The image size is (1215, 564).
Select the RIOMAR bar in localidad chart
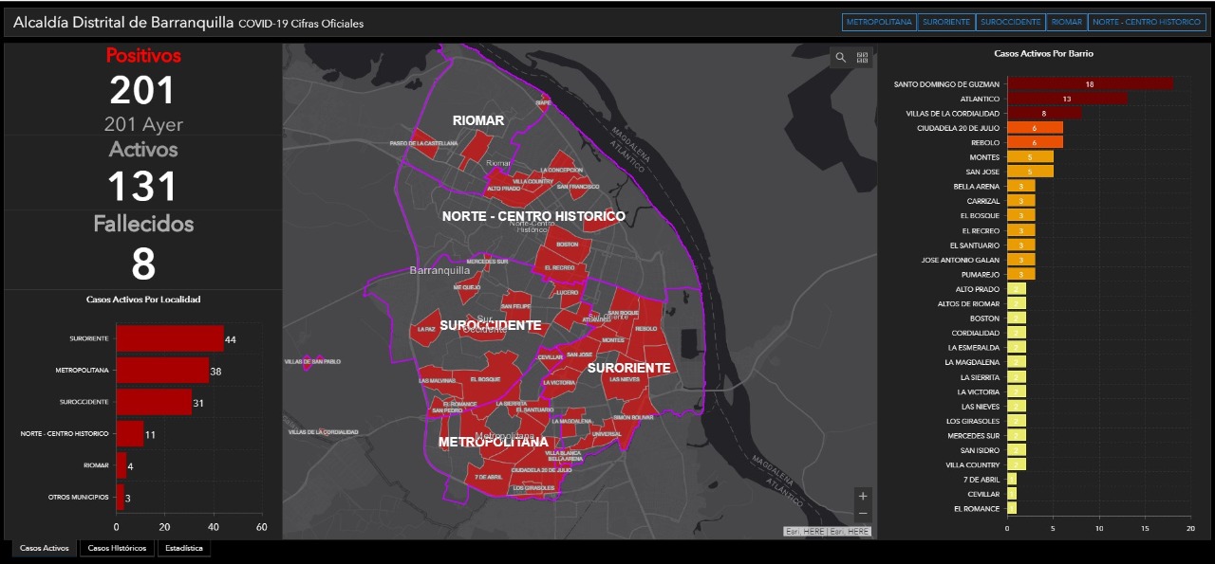click(121, 465)
